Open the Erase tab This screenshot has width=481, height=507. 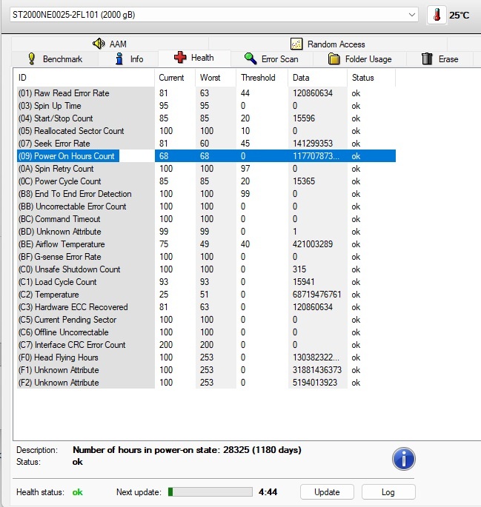click(x=440, y=59)
